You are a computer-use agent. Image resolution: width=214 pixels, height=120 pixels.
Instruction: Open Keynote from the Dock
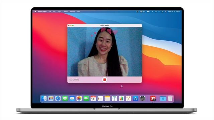(x=114, y=98)
